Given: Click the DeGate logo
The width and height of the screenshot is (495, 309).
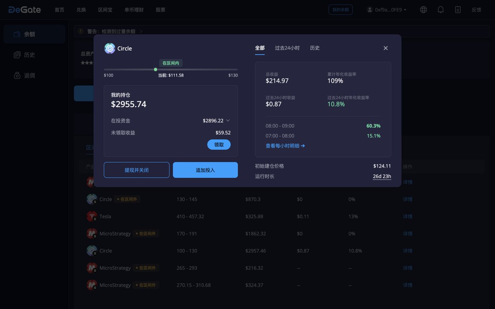Looking at the screenshot, I should (x=25, y=9).
